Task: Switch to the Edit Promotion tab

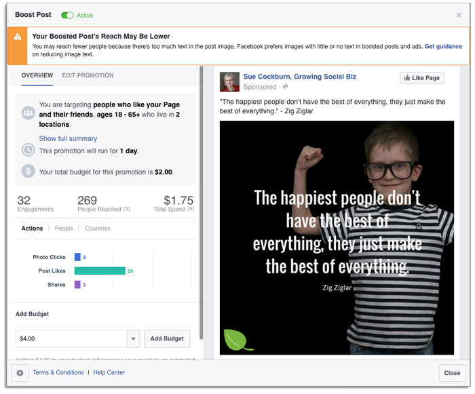Action: 88,75
